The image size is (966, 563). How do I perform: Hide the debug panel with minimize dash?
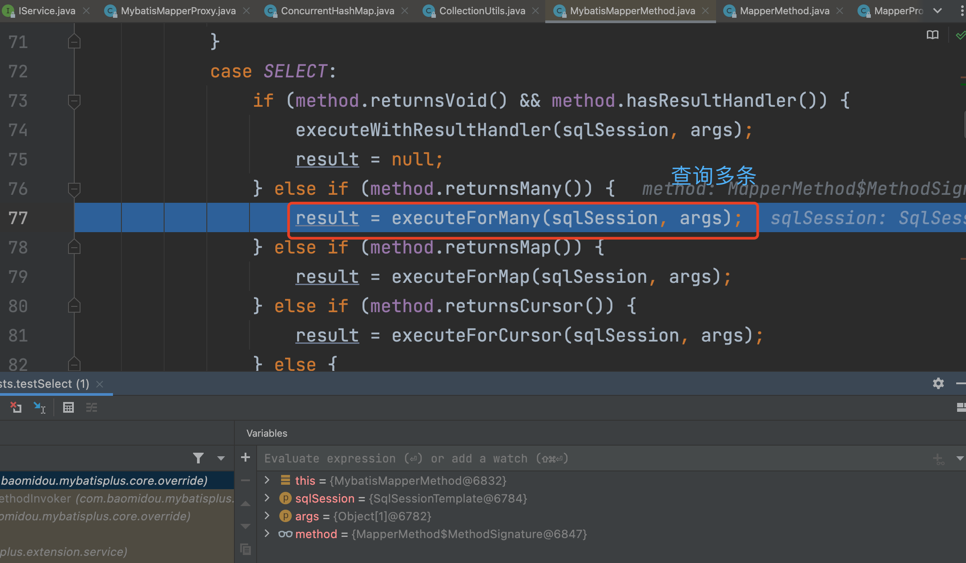coord(961,383)
